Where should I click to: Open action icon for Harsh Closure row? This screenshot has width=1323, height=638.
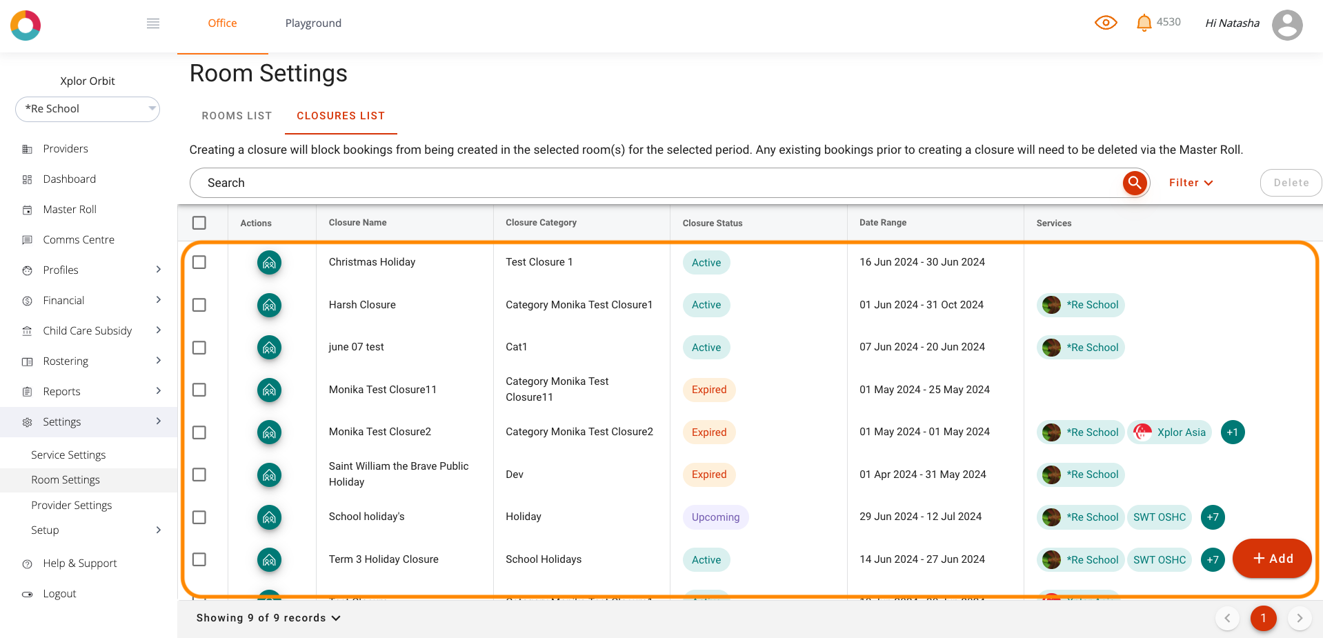coord(269,305)
